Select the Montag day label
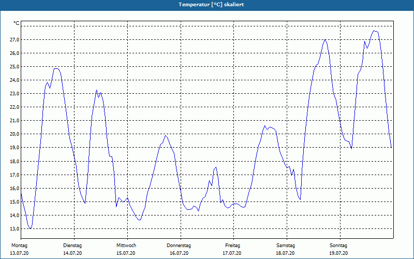This screenshot has width=414, height=259. click(x=19, y=246)
